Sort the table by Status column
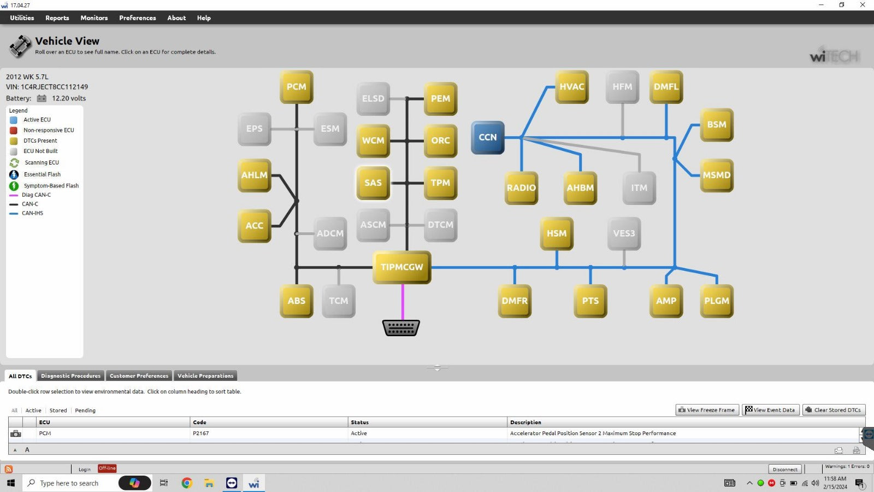 coord(359,423)
